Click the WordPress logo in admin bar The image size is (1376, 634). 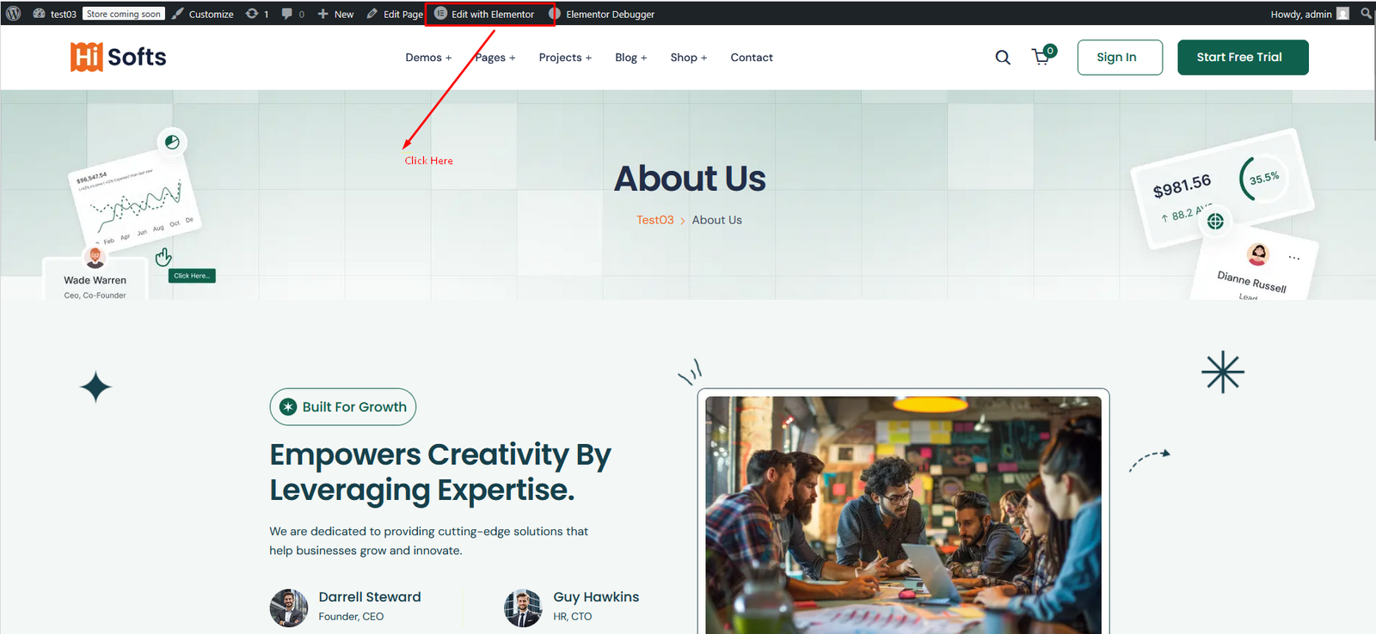pyautogui.click(x=13, y=14)
